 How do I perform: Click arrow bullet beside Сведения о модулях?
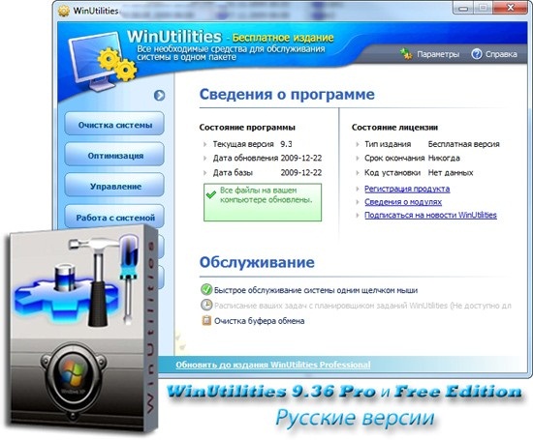[358, 202]
